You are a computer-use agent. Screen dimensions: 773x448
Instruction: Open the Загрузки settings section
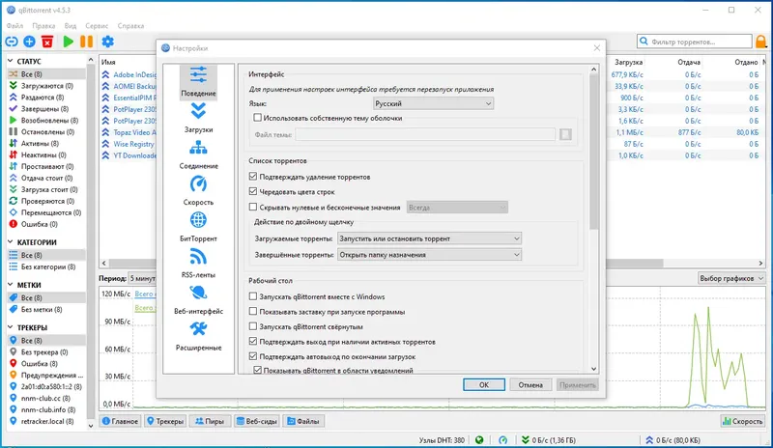(x=198, y=119)
